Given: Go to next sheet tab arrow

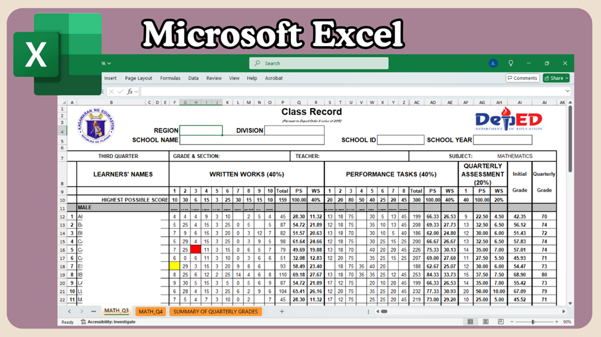Looking at the screenshot, I should 81,311.
